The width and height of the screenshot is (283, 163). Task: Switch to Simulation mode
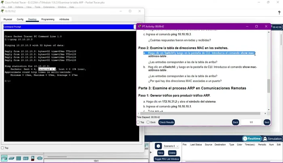272,138
